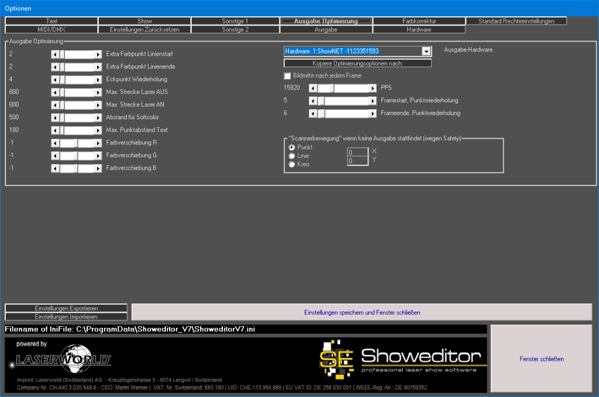Click right arrow of PPS slider
This screenshot has height=397, width=599.
point(373,88)
